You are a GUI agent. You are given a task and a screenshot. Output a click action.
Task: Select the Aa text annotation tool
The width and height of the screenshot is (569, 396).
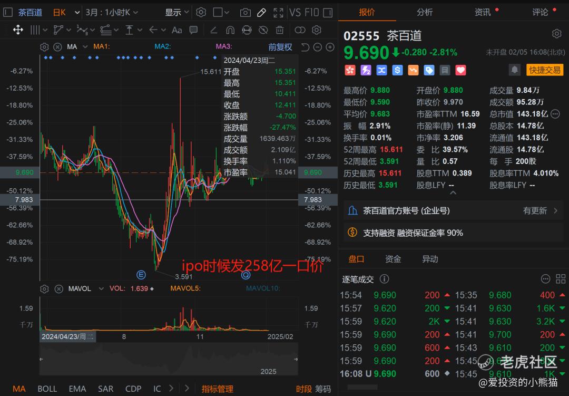[x=176, y=30]
